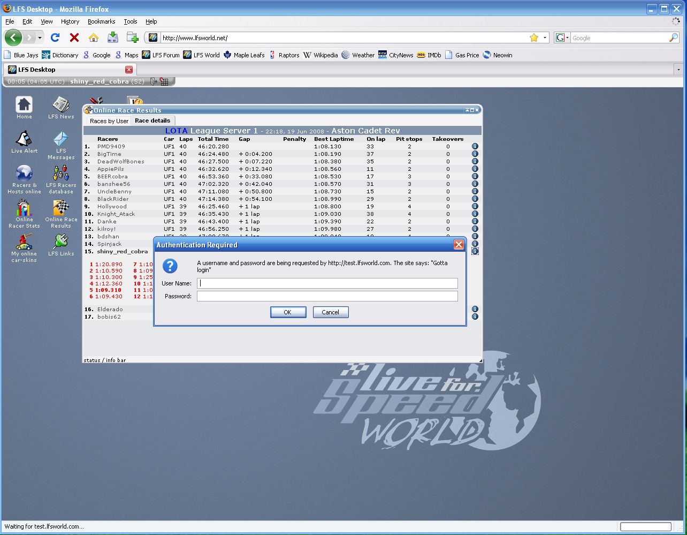Show info for racer AppiePils

(475, 169)
